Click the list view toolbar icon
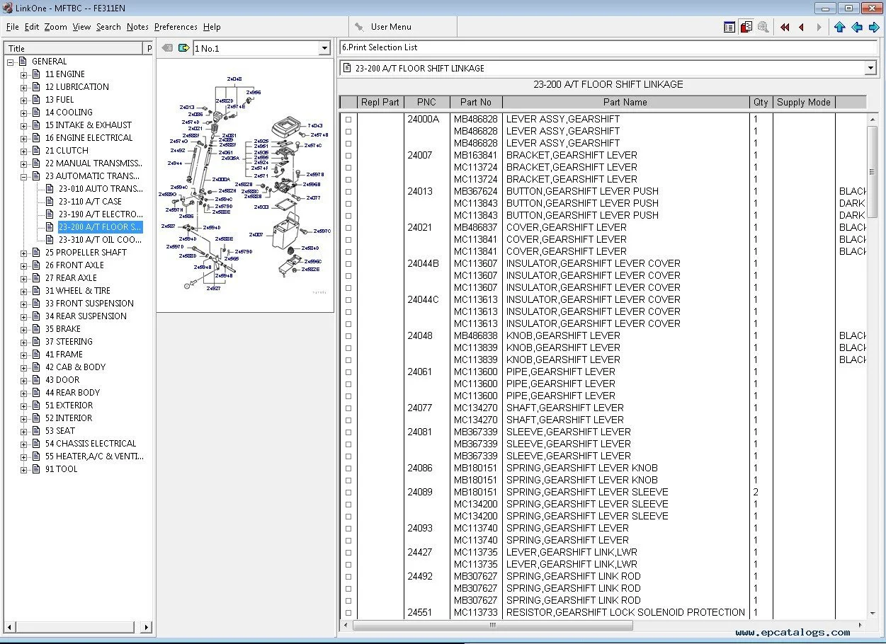 coord(729,27)
